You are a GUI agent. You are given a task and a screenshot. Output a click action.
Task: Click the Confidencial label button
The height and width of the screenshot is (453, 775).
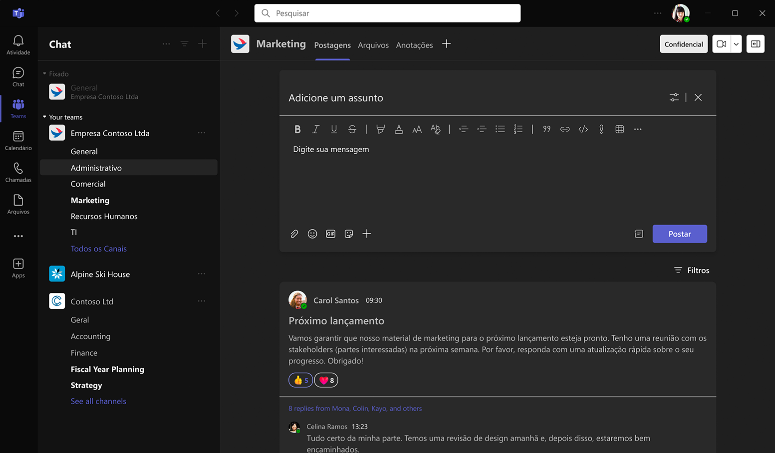click(x=684, y=44)
